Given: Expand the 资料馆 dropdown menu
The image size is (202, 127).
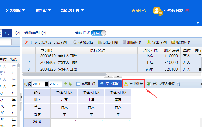Looking at the screenshot, I should coord(43,11).
